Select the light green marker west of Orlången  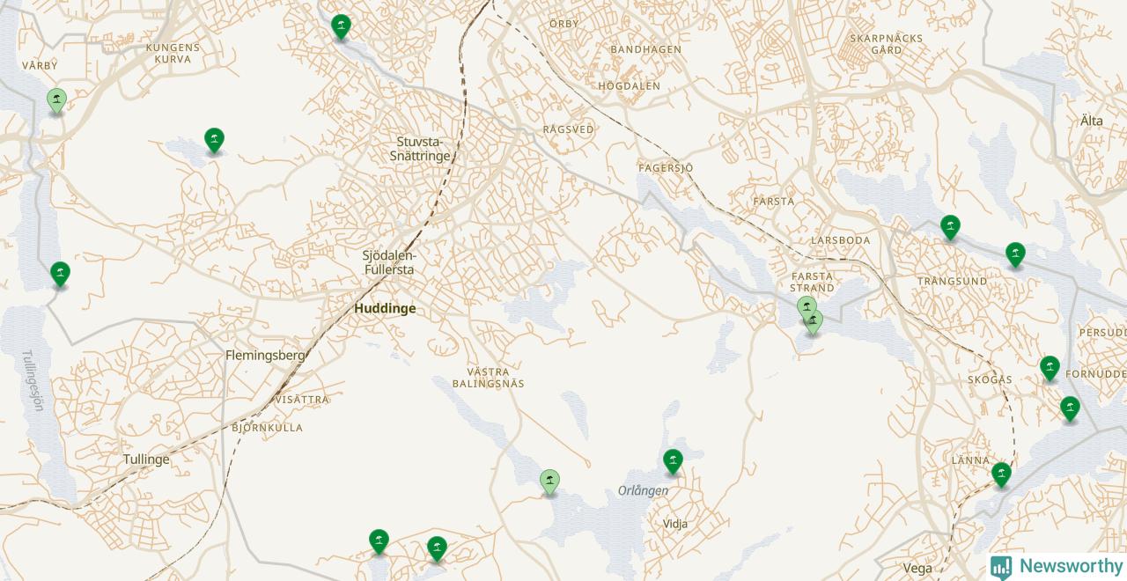pos(549,482)
